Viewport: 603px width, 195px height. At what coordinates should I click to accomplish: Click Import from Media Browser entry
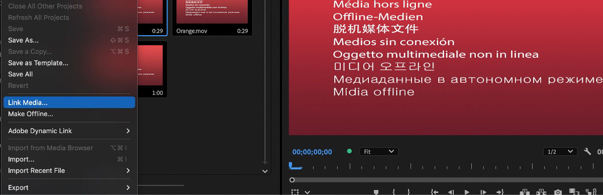tap(69, 148)
